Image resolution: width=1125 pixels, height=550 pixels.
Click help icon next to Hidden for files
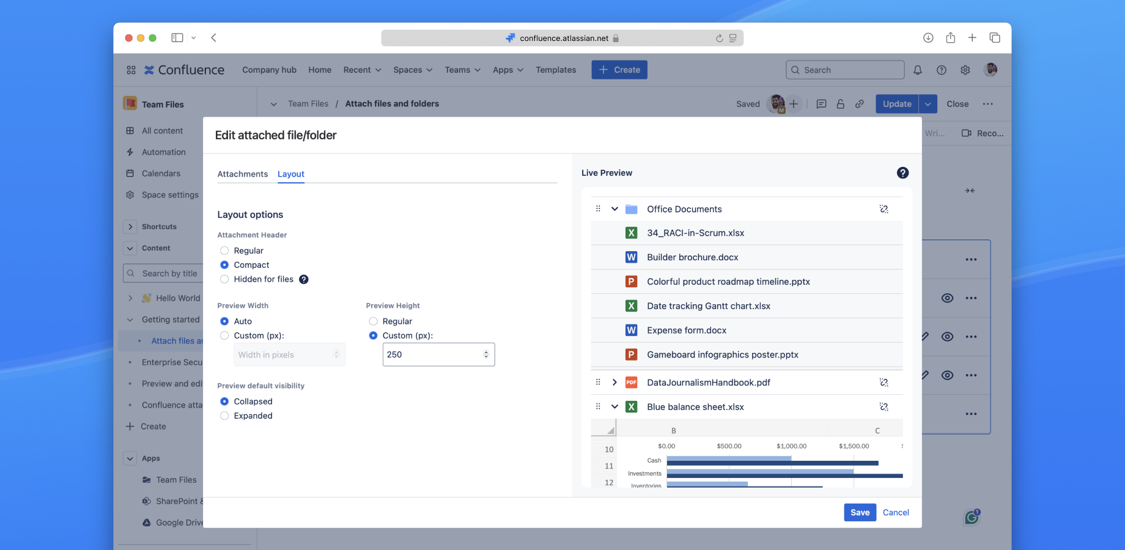[x=304, y=279]
